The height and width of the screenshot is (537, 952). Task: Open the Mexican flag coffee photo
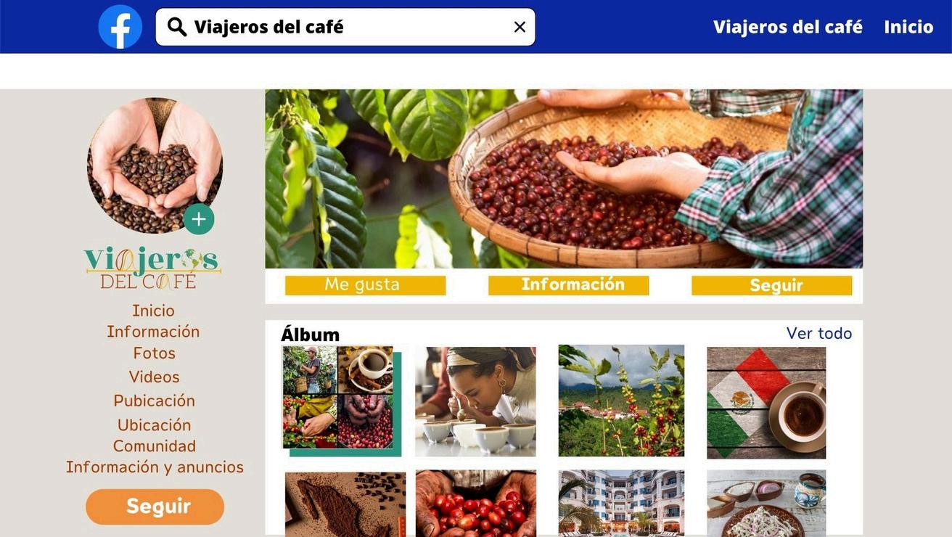766,403
